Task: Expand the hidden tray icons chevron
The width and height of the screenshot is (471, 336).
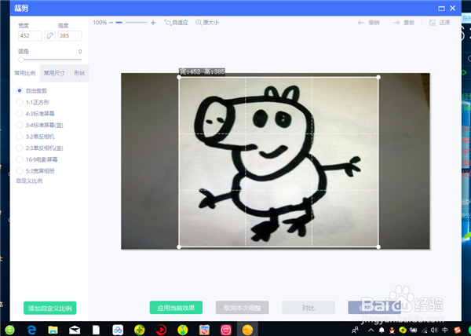Action: 371,330
